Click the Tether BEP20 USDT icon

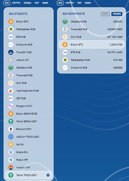[x=11, y=121]
